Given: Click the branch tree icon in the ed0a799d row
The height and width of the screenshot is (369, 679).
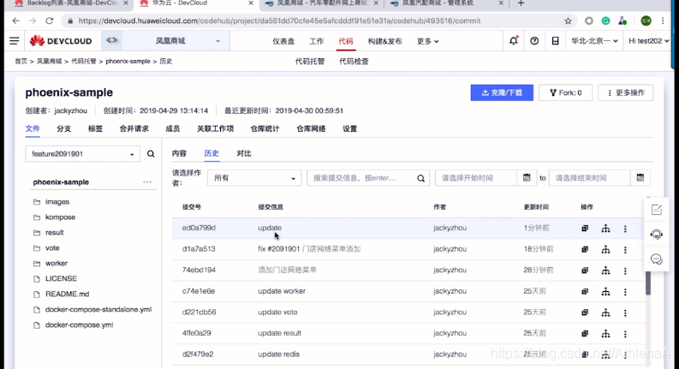Looking at the screenshot, I should 606,229.
